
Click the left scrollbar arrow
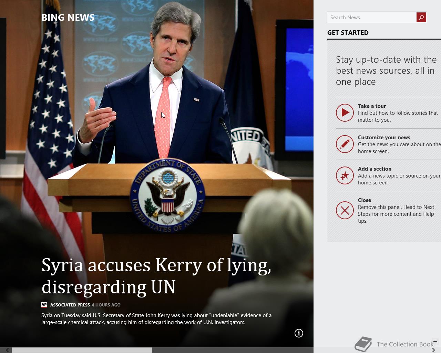click(x=7, y=350)
